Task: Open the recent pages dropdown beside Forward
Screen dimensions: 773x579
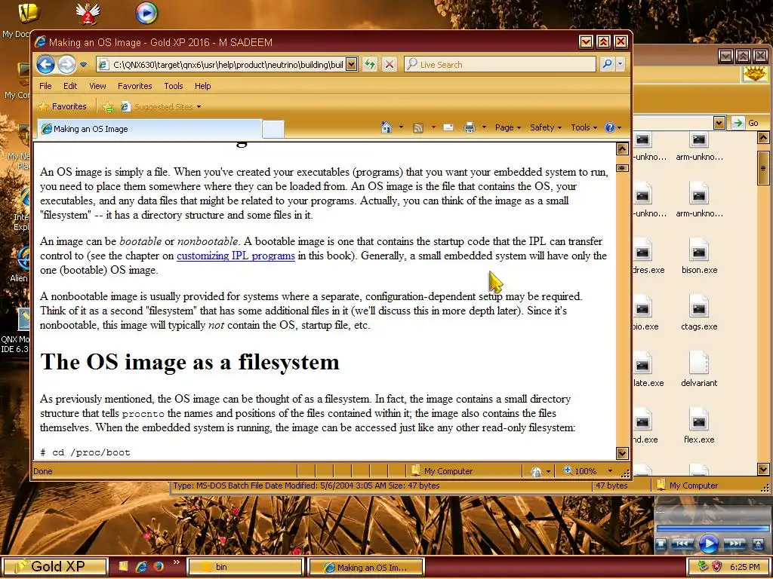Action: [84, 65]
